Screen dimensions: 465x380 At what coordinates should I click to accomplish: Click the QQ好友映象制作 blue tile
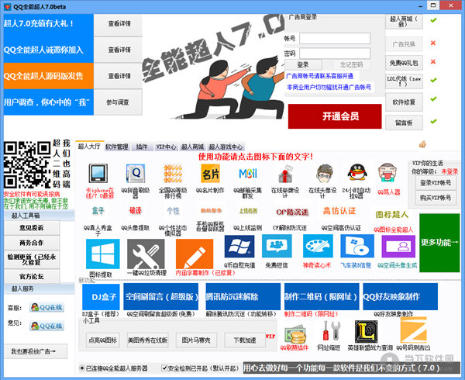pos(401,297)
